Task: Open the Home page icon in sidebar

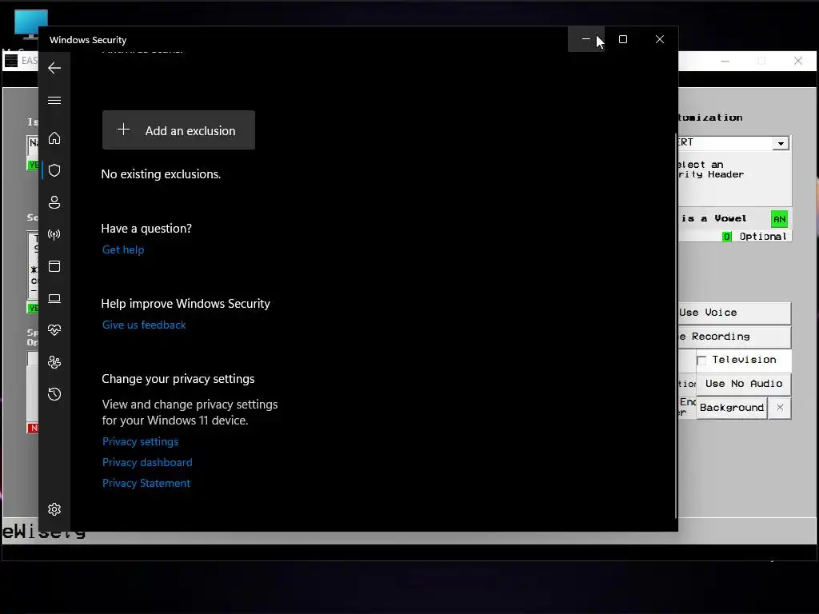Action: [x=54, y=138]
